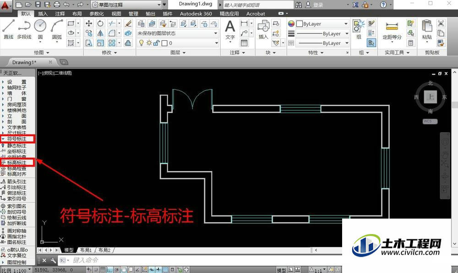Click the Insert block (插入) icon
Screen dimensions: 458x273
tap(263, 29)
